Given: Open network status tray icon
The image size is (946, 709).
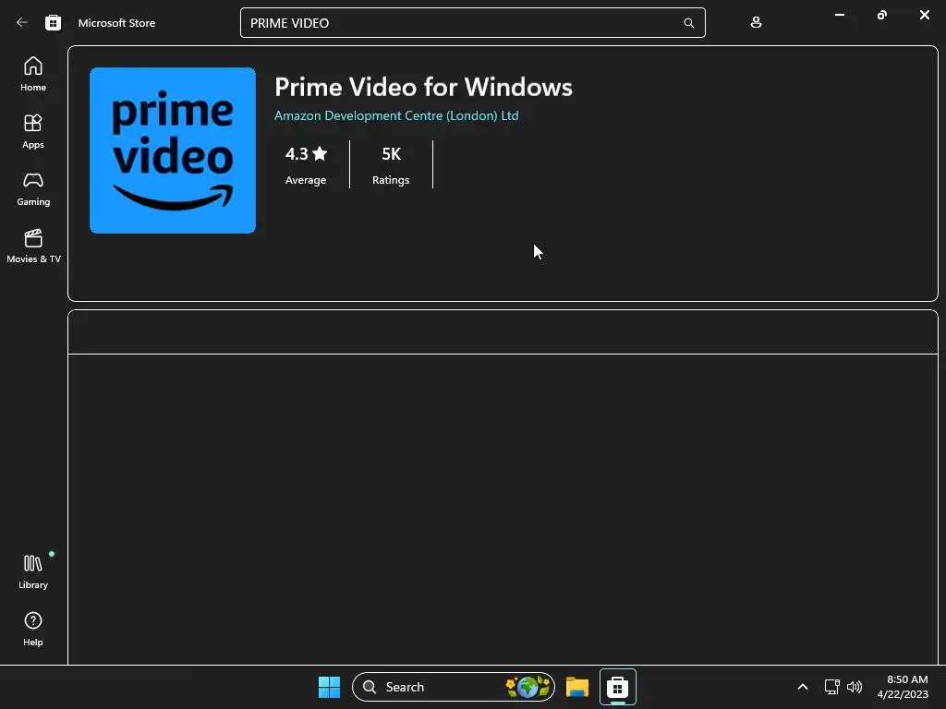Looking at the screenshot, I should (832, 687).
